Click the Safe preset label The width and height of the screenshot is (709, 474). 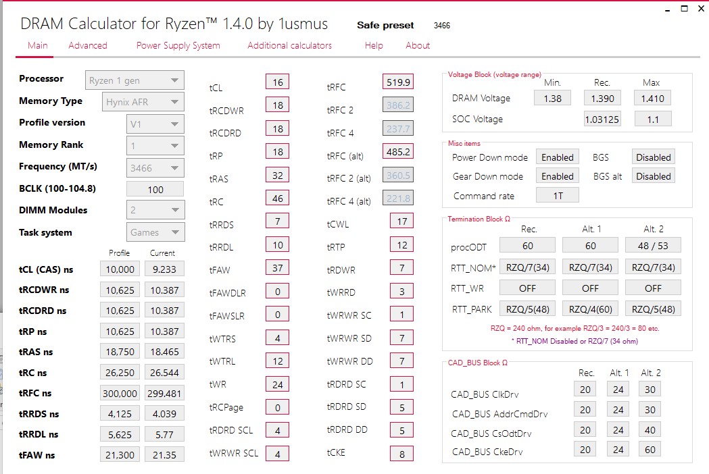(385, 25)
